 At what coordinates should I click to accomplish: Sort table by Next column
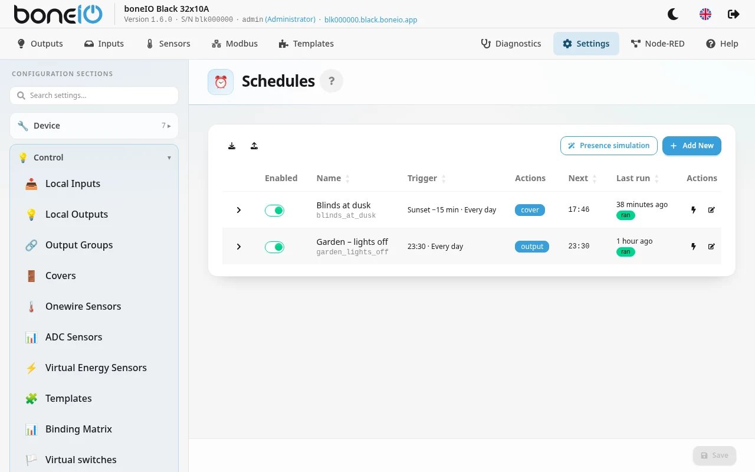click(x=583, y=178)
